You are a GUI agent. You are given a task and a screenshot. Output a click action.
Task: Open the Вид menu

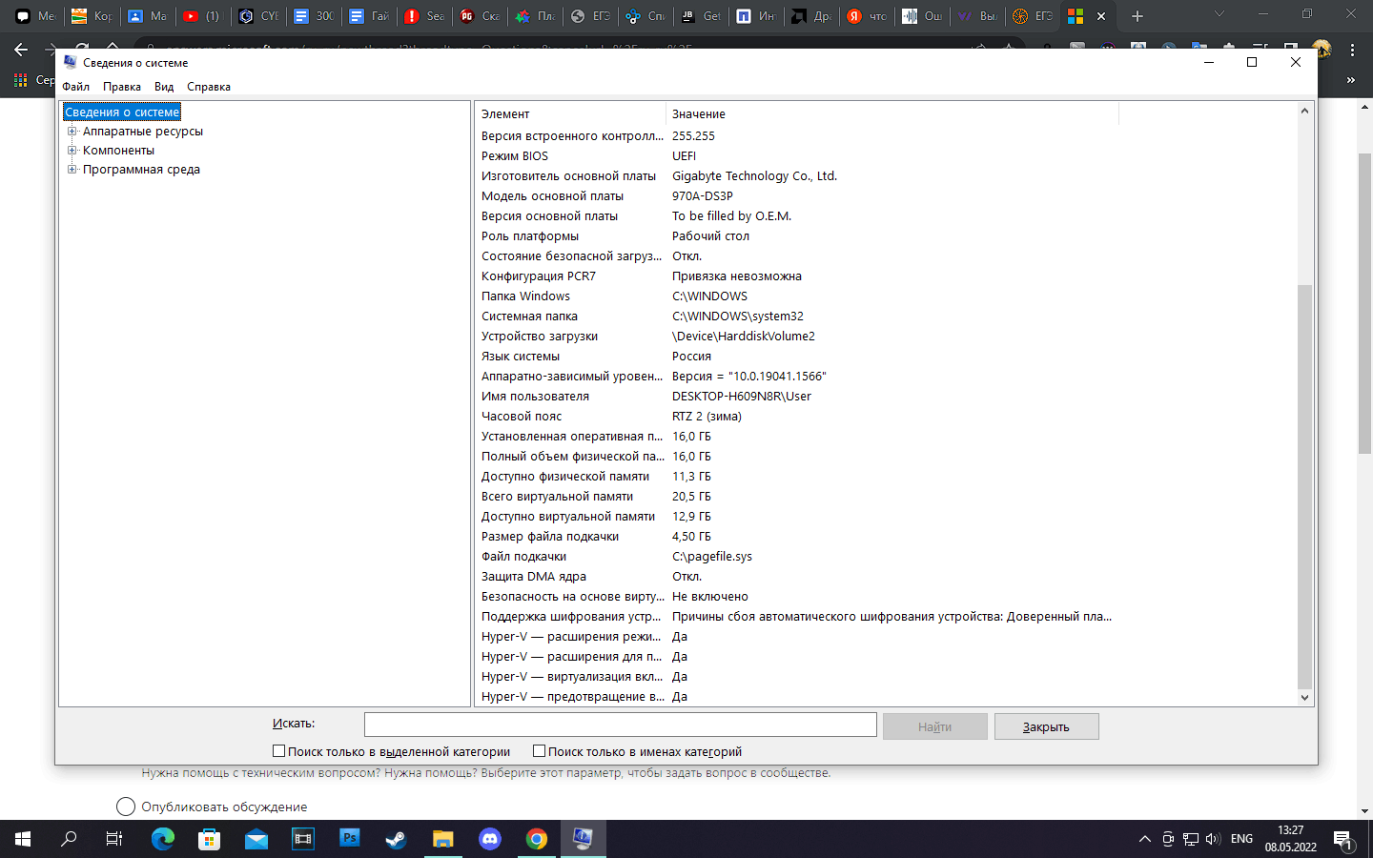tap(164, 87)
